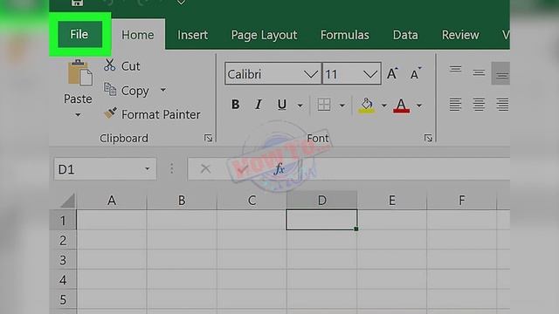Decrease font size with the small A
Viewport: 559px width, 314px height.
tap(416, 73)
